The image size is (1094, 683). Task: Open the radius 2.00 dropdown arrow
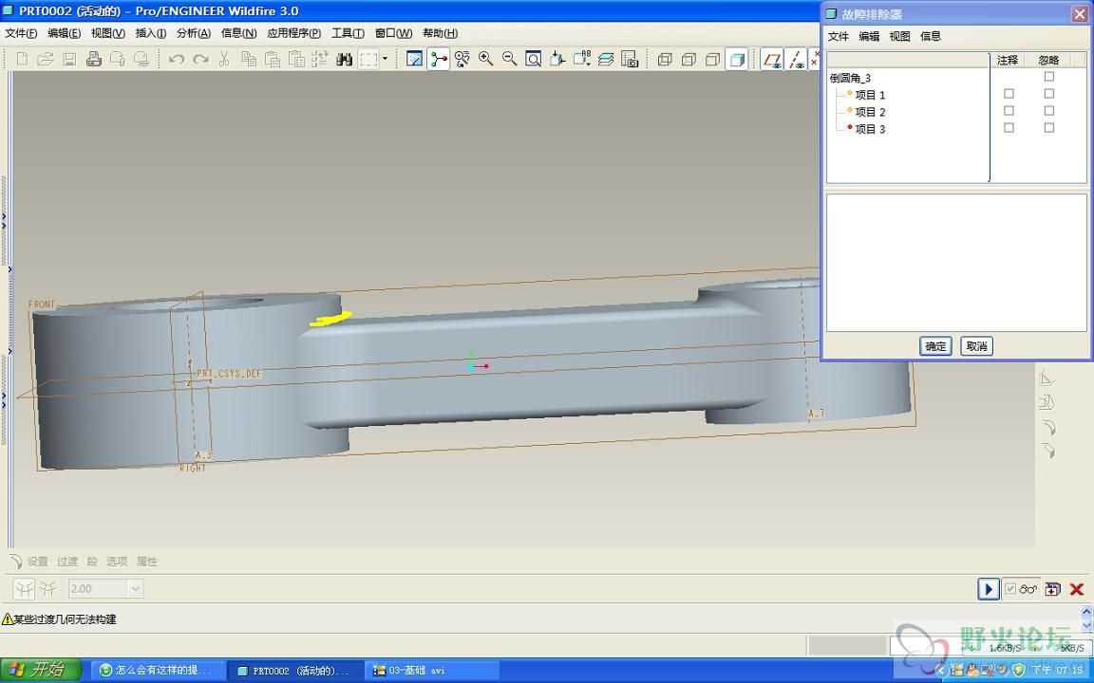(x=136, y=589)
